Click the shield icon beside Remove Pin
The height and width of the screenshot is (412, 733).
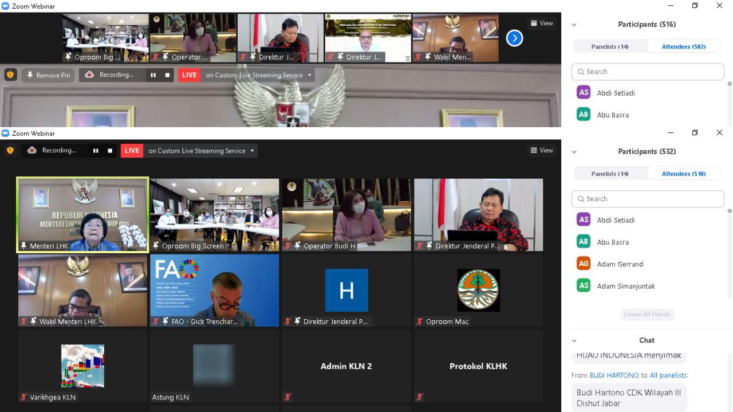point(10,75)
